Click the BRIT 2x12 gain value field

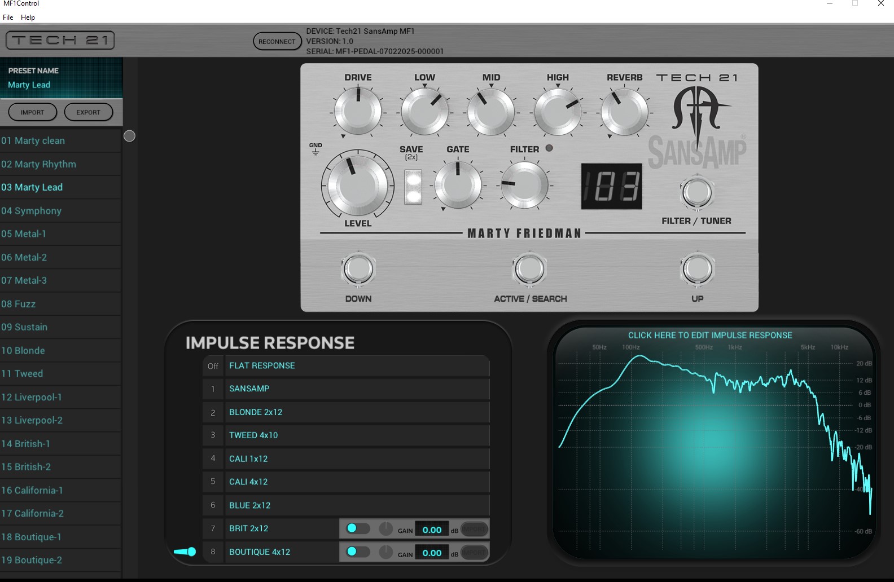click(x=432, y=529)
